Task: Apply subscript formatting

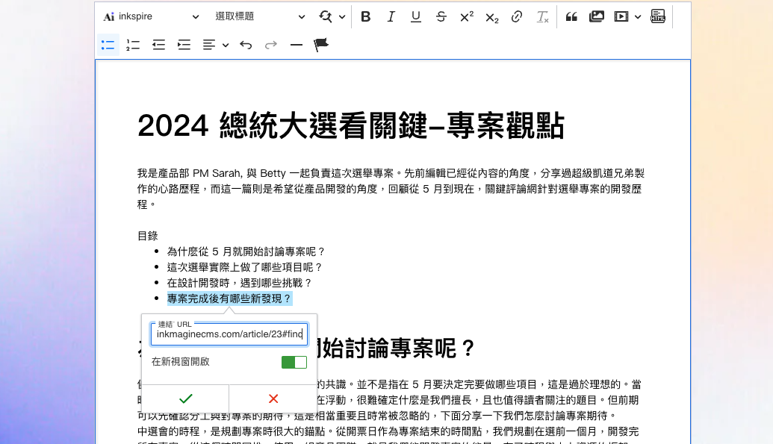Action: coord(491,16)
